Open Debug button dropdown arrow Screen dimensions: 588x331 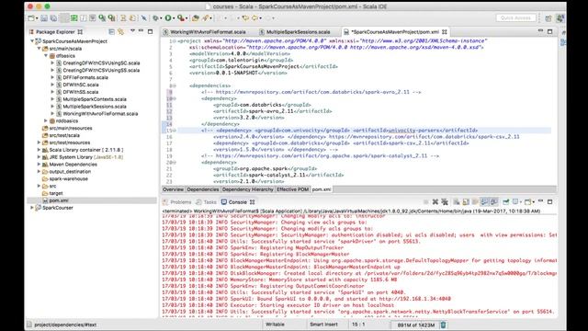(161, 18)
